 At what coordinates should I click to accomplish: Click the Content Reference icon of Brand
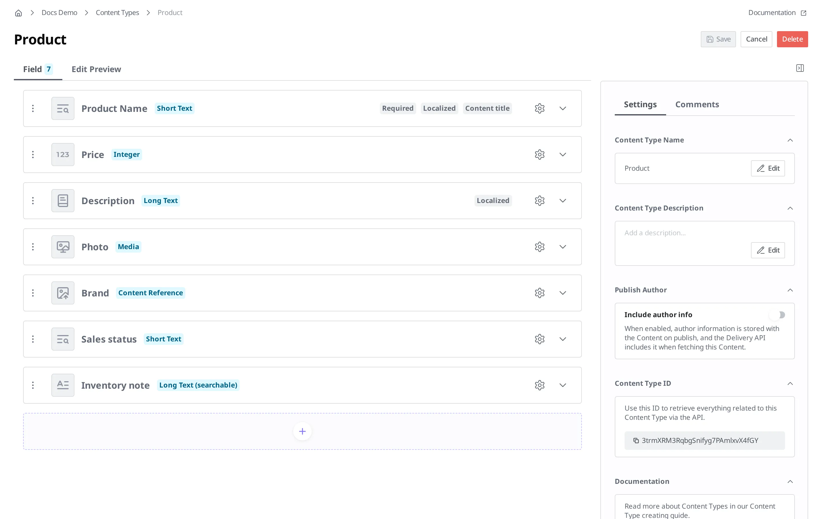pos(63,293)
